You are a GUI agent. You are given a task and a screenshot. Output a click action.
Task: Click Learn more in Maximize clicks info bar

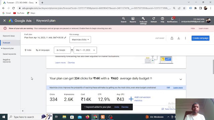tap(178, 88)
